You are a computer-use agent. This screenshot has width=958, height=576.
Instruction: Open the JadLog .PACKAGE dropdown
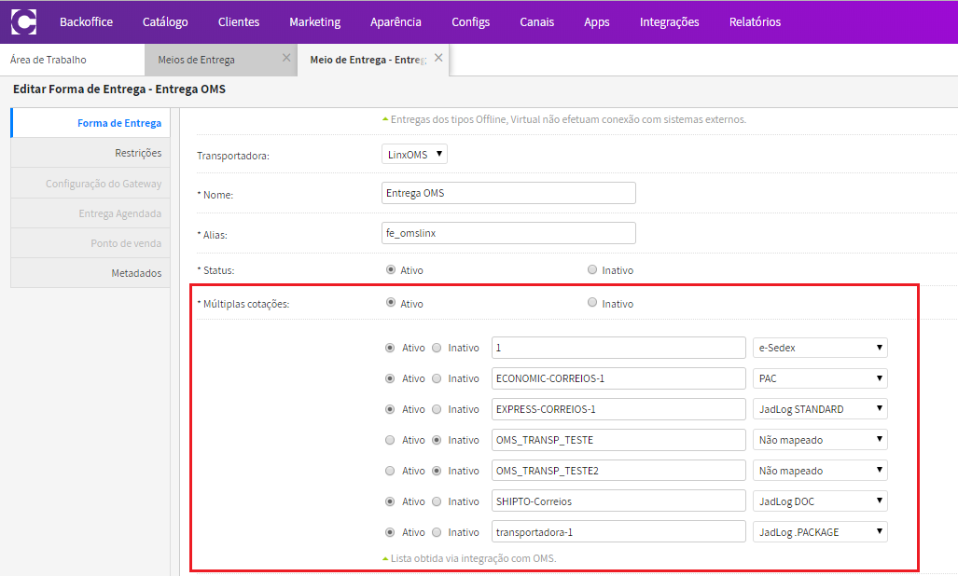(820, 532)
